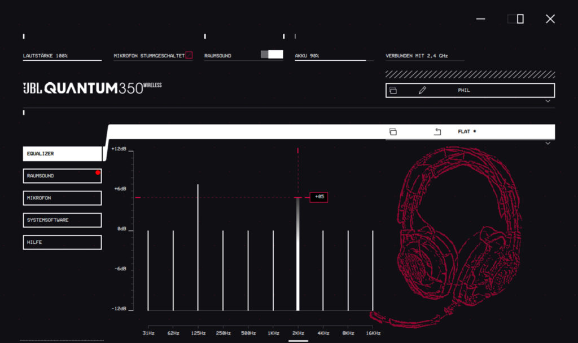Edit the PHIL profile name with the pencil
The height and width of the screenshot is (343, 578).
point(422,91)
